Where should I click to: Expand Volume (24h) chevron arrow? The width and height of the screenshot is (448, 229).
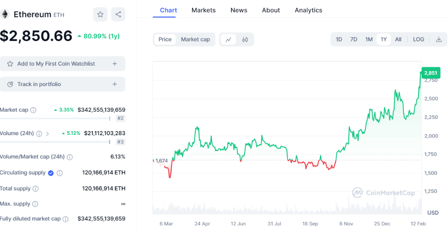tap(48, 134)
